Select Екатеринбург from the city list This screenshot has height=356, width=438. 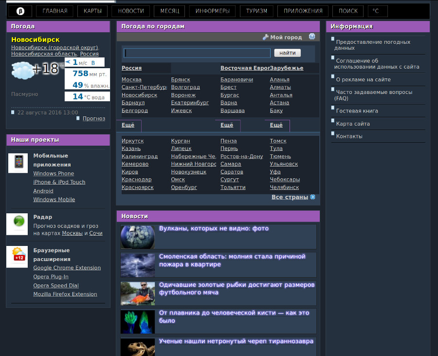(190, 103)
